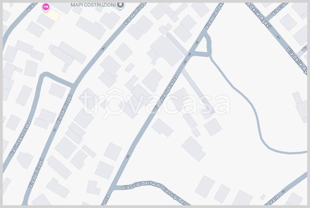Click the one-way arrow on Via Valle
Image resolution: width=310 pixels, height=208 pixels.
[283, 191]
